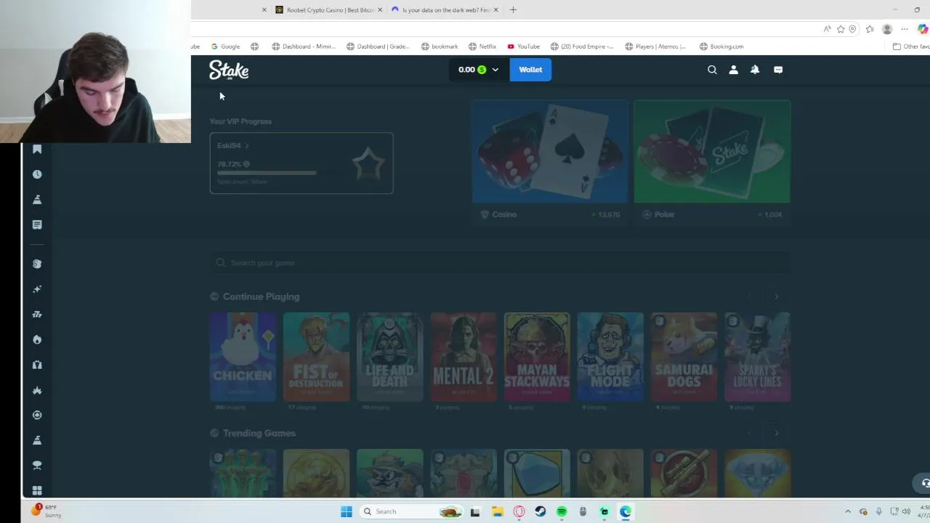
Task: Open the Flight Mode game tile
Action: [610, 357]
